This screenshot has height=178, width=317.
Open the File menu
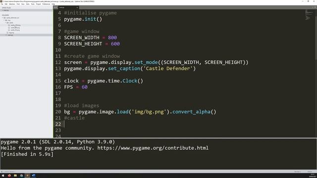click(2, 4)
